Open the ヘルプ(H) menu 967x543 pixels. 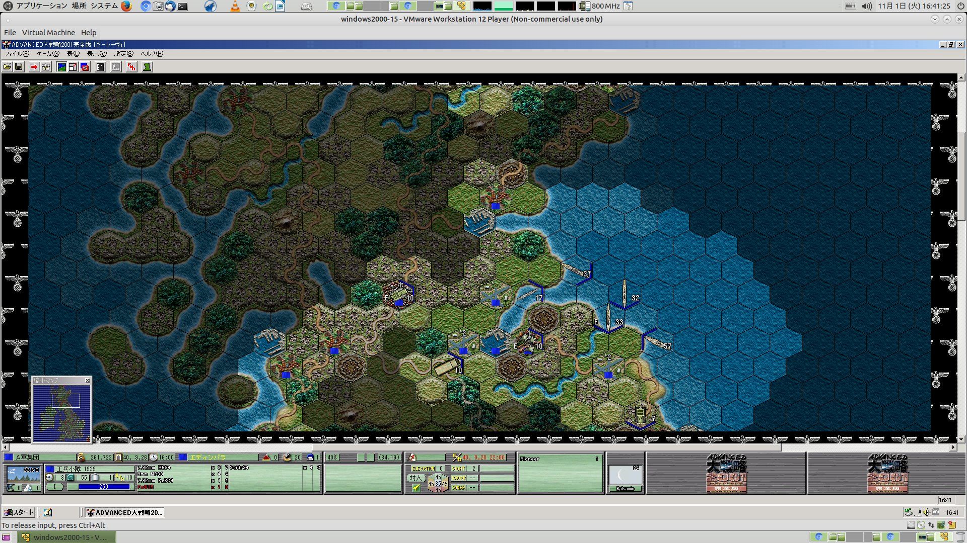pyautogui.click(x=152, y=54)
